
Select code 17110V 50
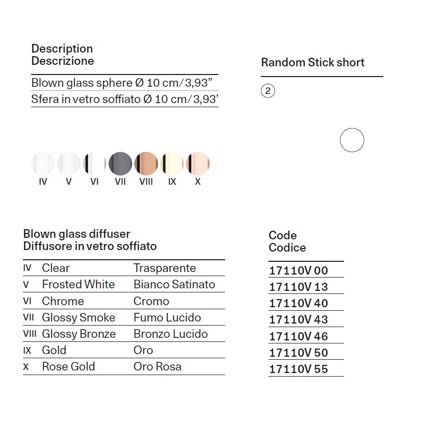(x=299, y=353)
